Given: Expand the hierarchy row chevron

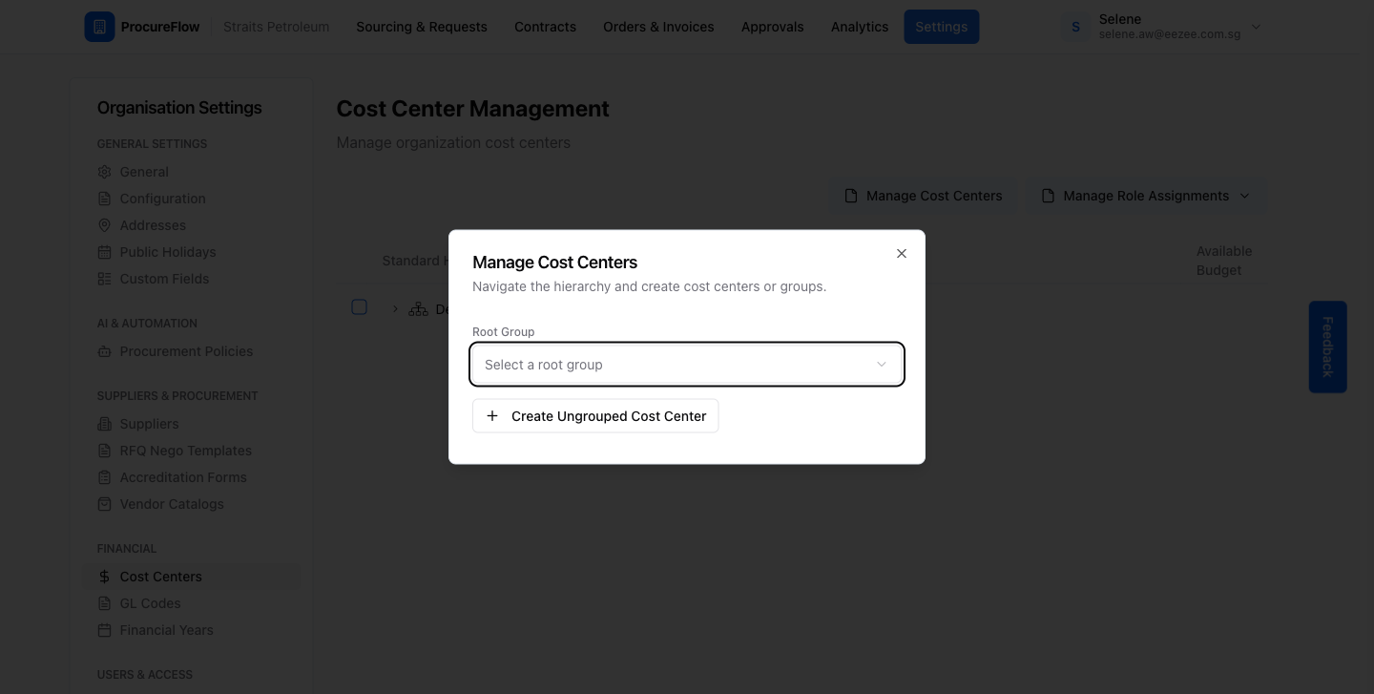Looking at the screenshot, I should 395,309.
